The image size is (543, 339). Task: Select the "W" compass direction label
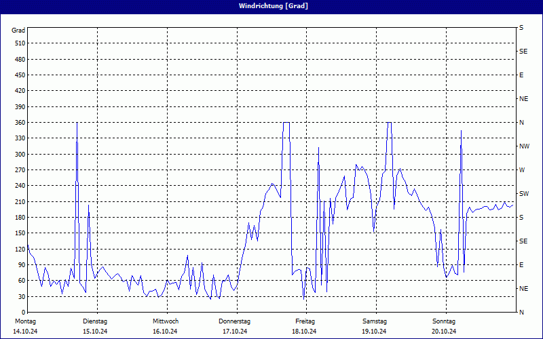click(522, 170)
